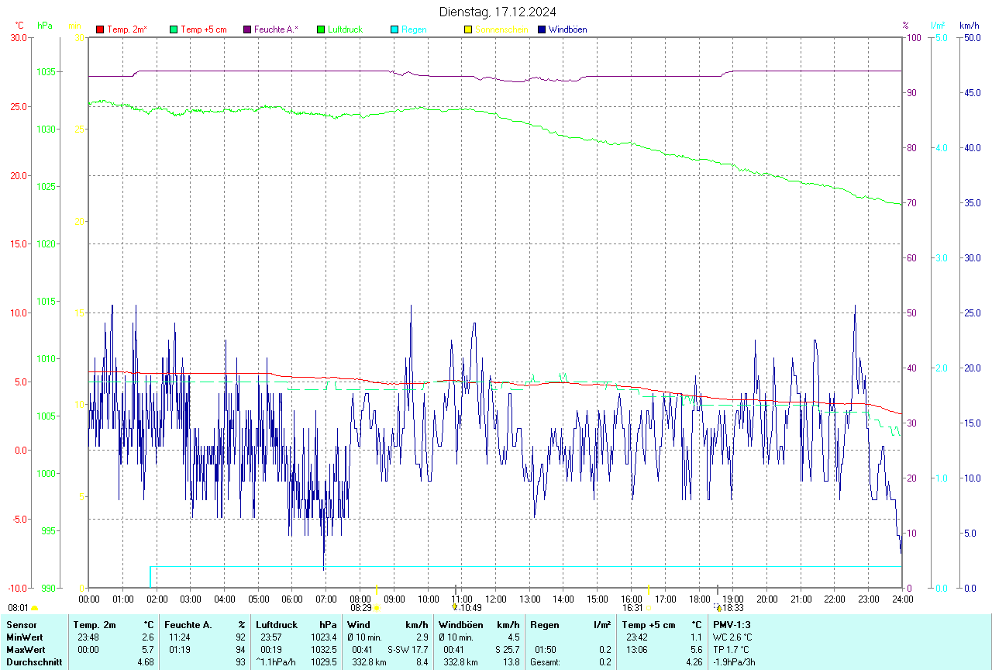992x670 pixels.
Task: Click the moonrise marker at 18:33
Action: pos(718,608)
